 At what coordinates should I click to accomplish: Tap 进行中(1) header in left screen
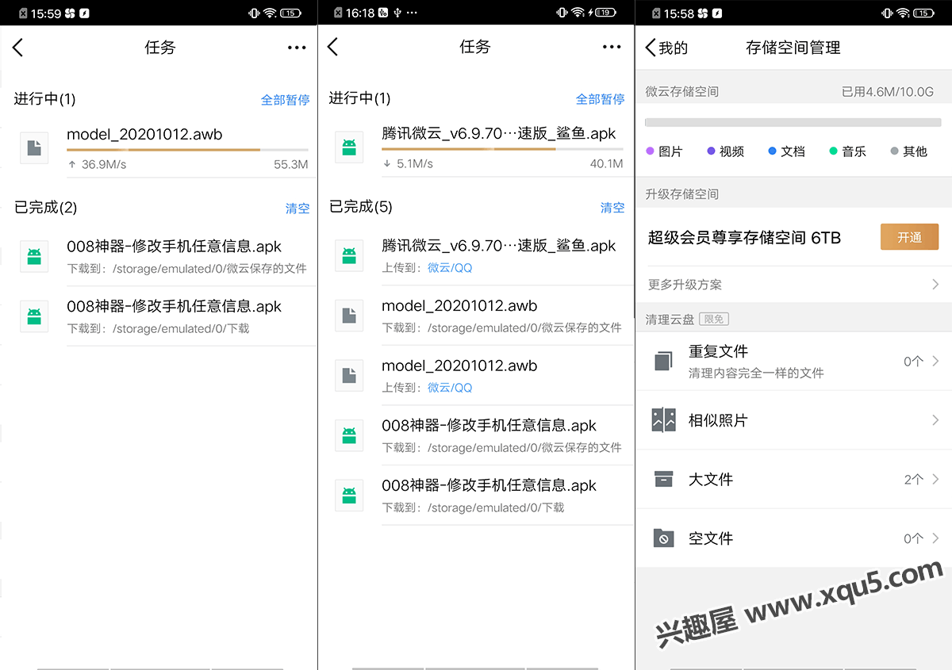44,99
